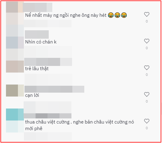
Task: Tap the heart beside 'Nhìn có chán k'
Action: click(x=147, y=41)
